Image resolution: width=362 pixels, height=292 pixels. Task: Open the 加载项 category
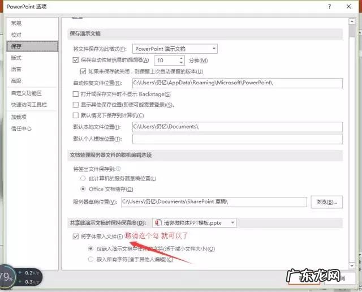click(x=19, y=117)
